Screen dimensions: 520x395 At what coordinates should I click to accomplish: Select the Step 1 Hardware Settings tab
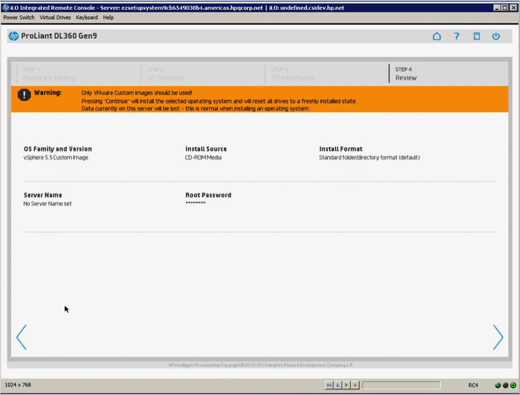point(79,74)
